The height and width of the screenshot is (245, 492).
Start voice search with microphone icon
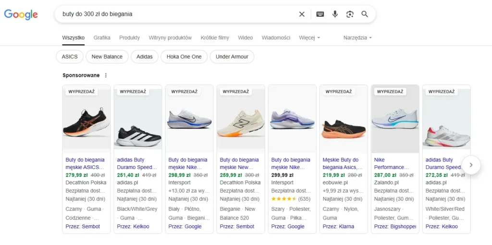point(335,14)
